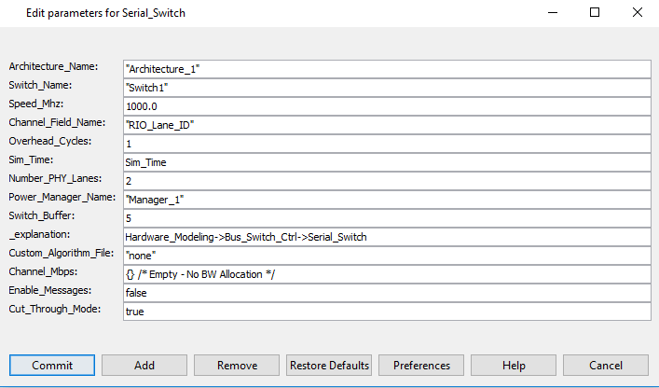Screen dimensions: 659x388
Task: Click Restore Defaults button
Action: (x=329, y=365)
